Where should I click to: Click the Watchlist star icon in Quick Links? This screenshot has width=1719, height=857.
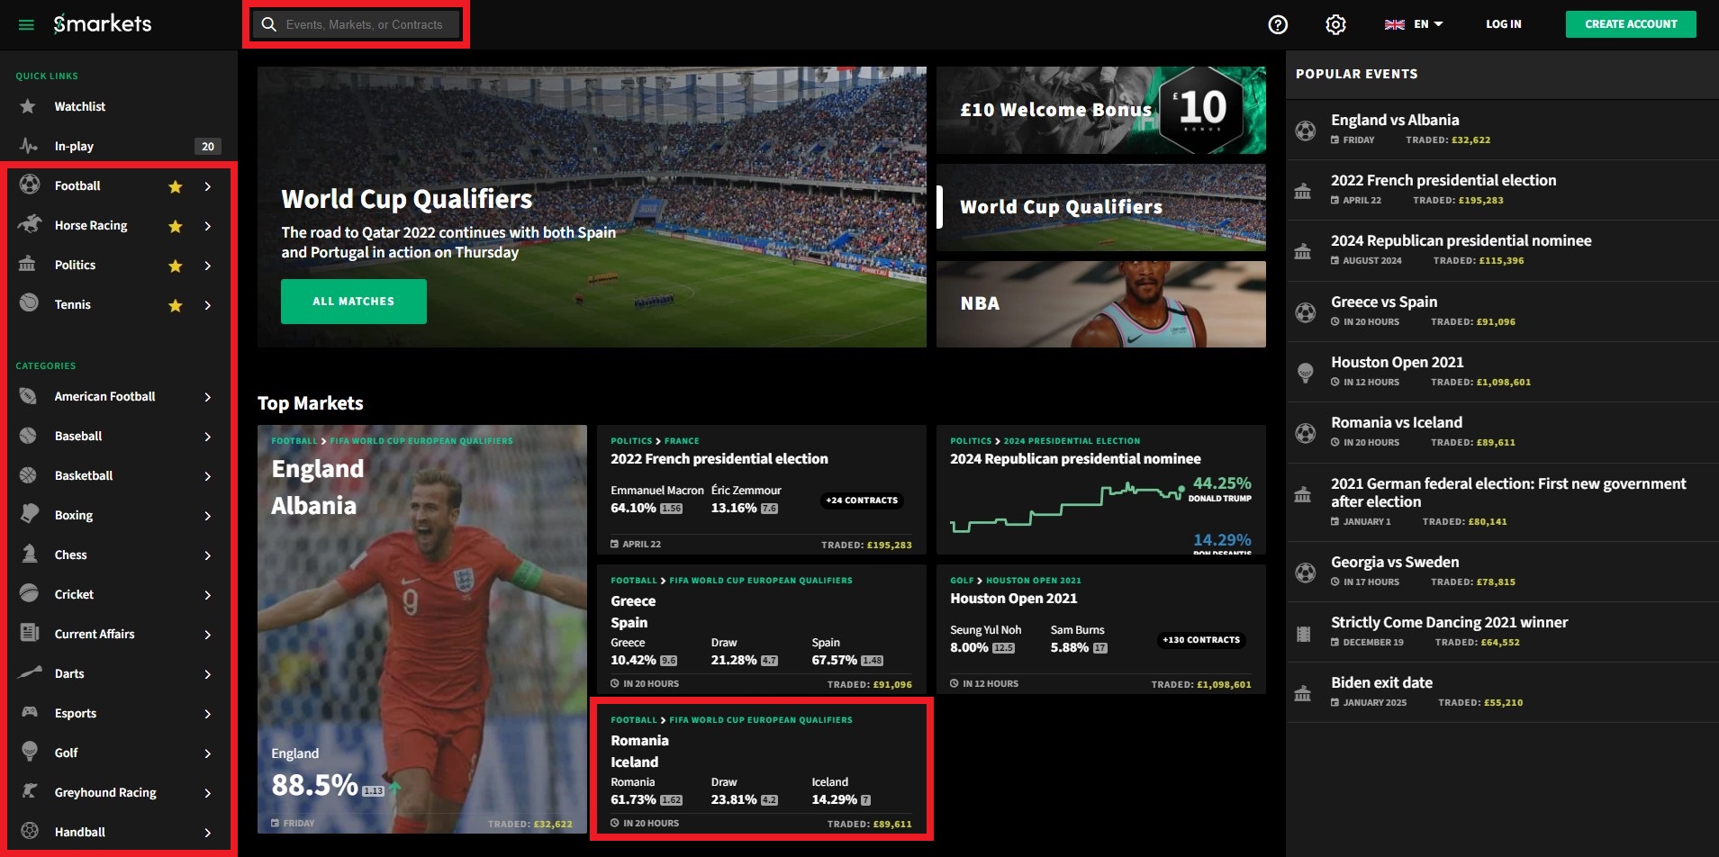(28, 106)
